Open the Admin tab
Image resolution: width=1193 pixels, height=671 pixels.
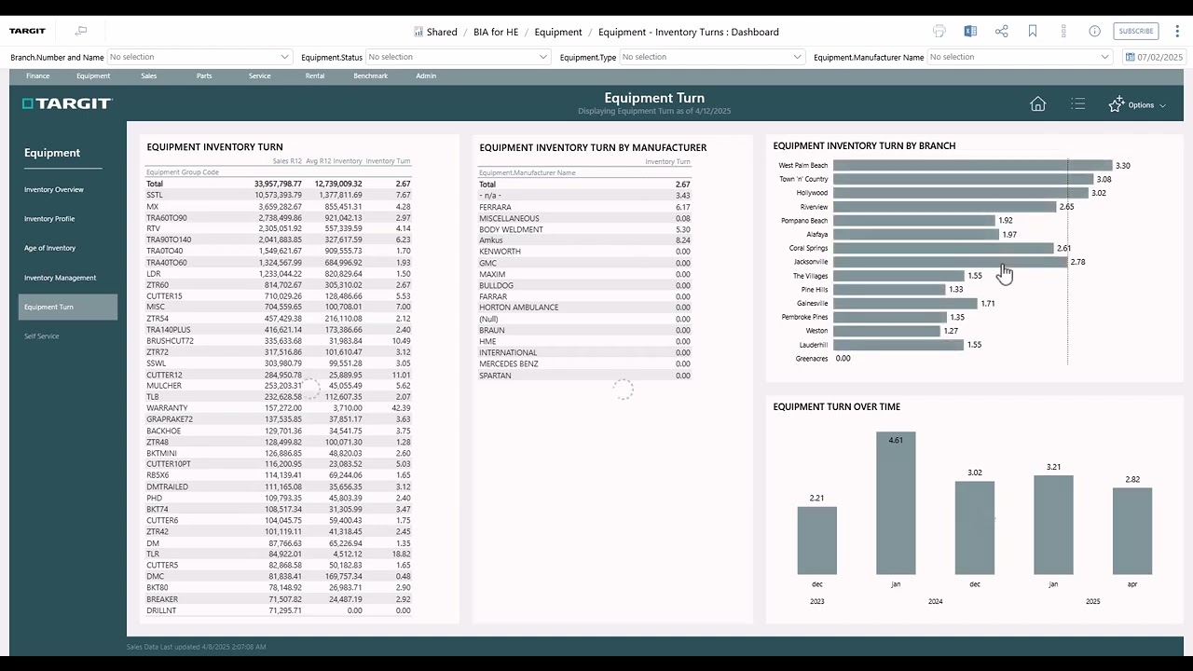426,76
